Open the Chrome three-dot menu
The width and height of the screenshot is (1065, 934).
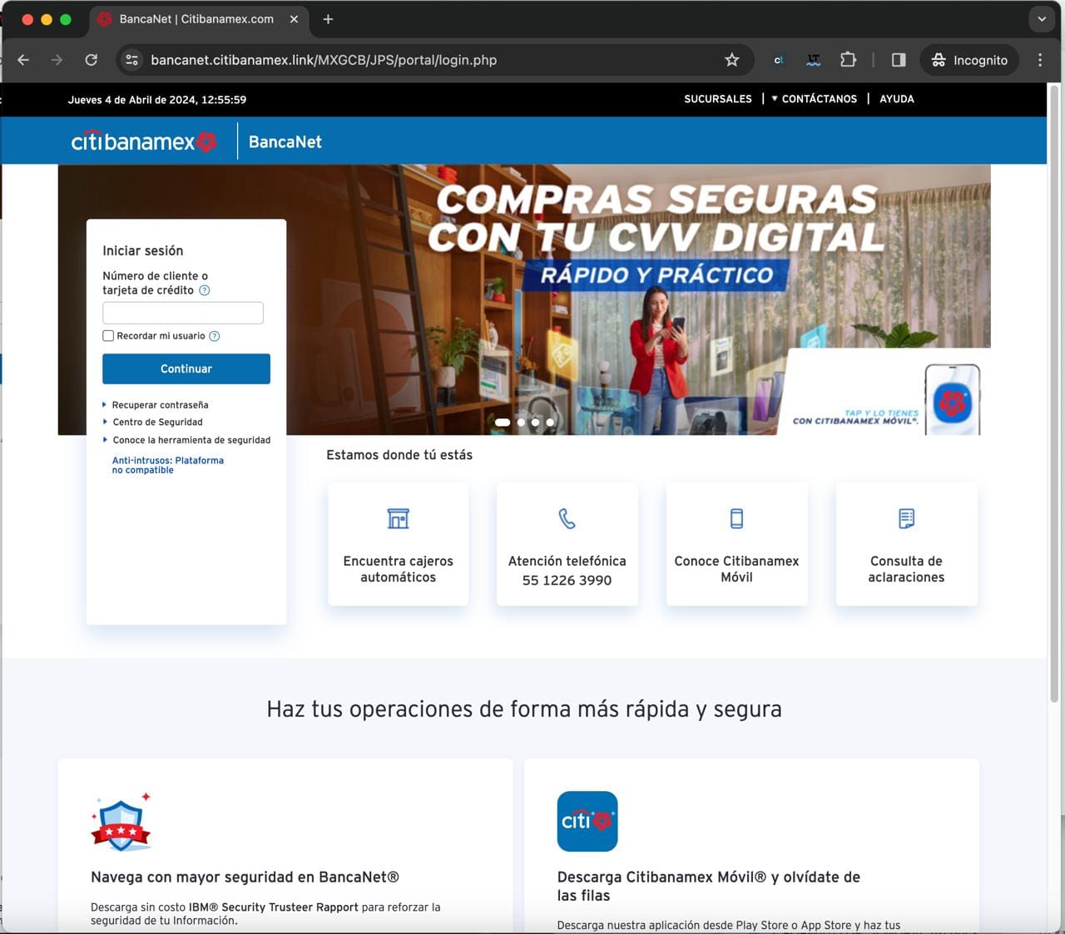pos(1040,60)
